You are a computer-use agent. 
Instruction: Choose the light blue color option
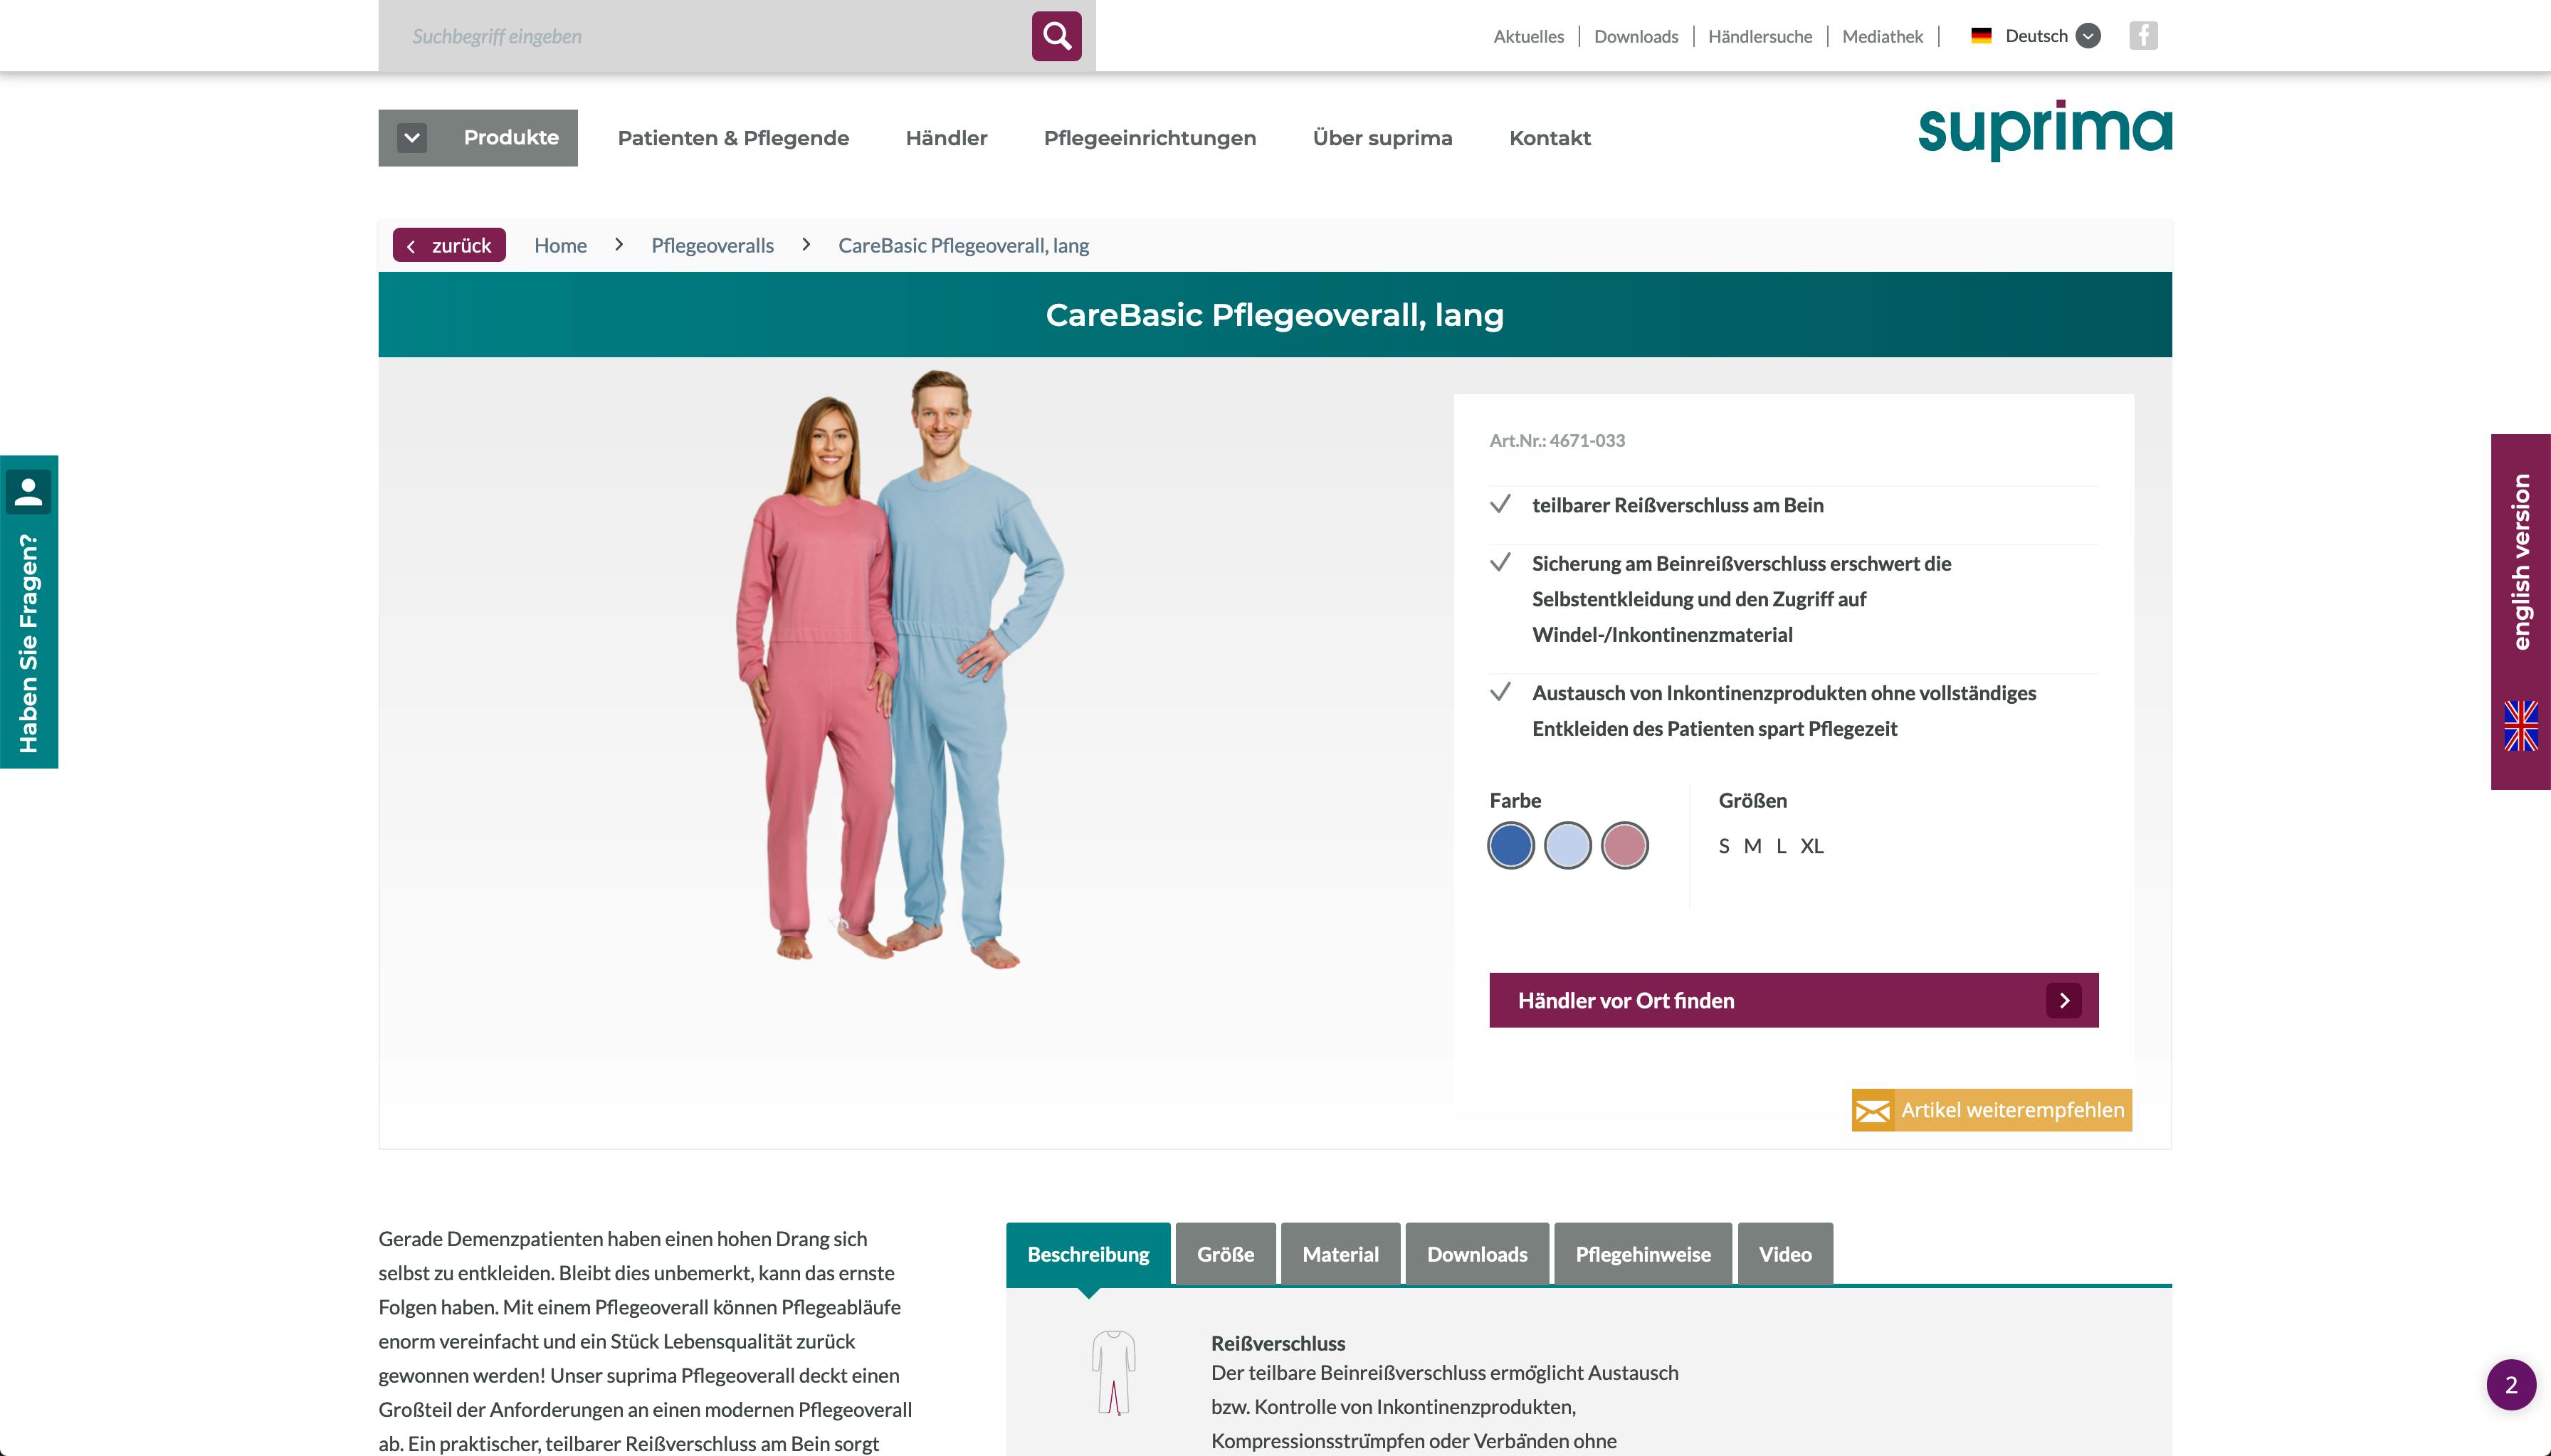click(1568, 846)
